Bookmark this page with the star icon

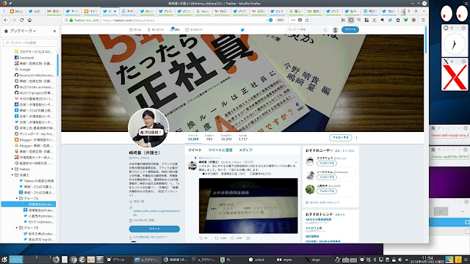point(307,20)
